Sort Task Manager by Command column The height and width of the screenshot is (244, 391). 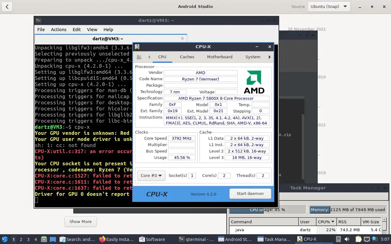tap(264, 222)
